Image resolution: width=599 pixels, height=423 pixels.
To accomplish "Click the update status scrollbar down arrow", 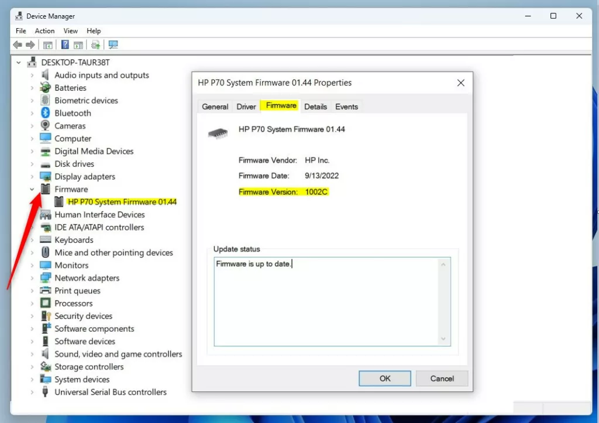I will 443,339.
